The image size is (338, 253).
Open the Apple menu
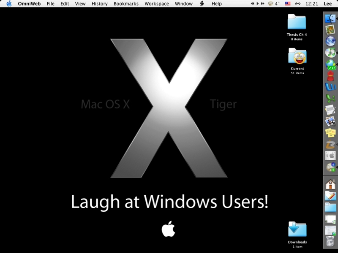click(x=9, y=4)
